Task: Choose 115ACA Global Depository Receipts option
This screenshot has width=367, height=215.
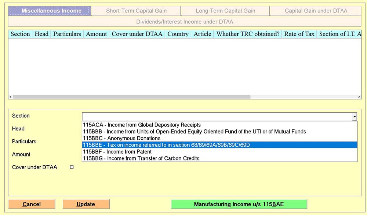Action: [142, 125]
